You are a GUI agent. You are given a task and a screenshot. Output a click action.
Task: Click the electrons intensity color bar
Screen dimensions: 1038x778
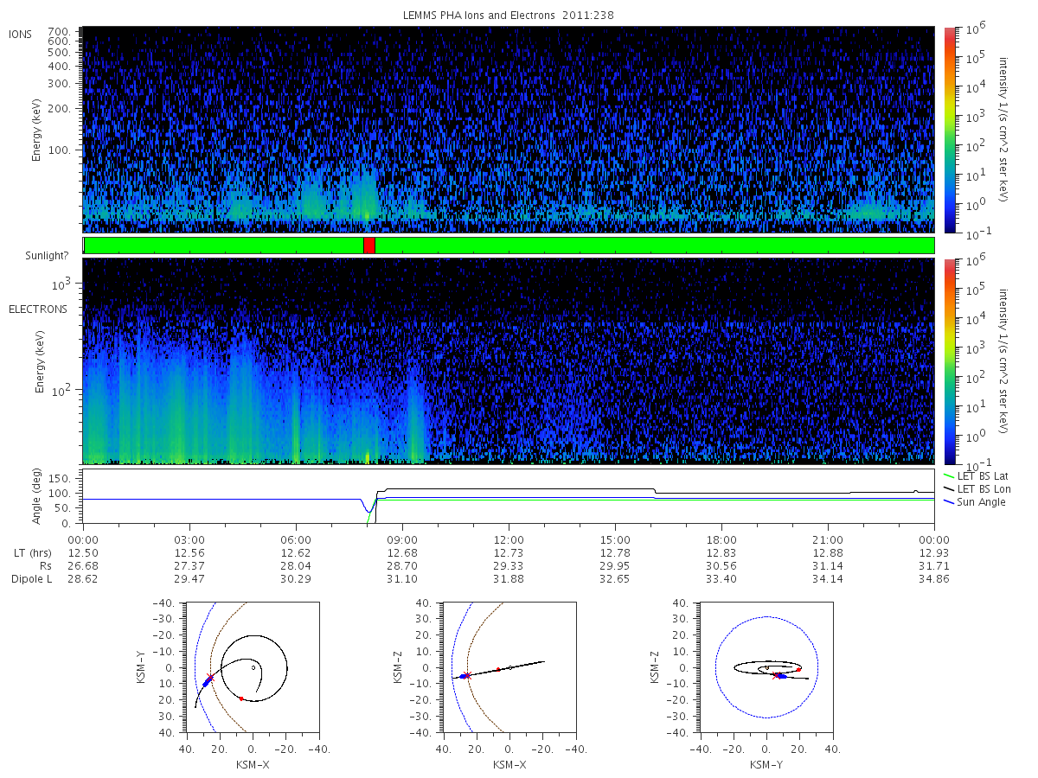949,360
